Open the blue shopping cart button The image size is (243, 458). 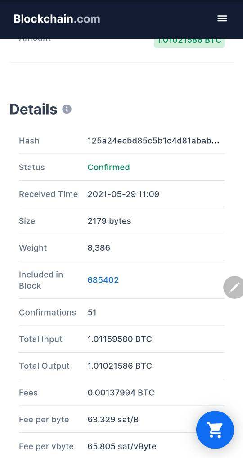coord(215,430)
